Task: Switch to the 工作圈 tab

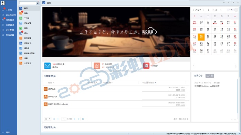Action: point(210,76)
